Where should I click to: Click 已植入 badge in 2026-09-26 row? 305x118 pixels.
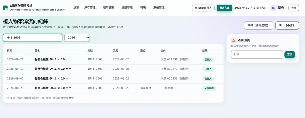click(208, 60)
